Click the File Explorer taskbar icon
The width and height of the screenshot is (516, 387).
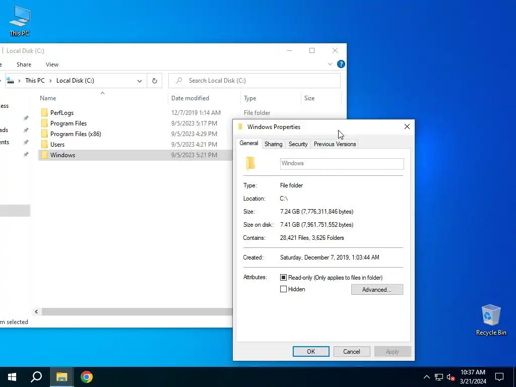pyautogui.click(x=61, y=377)
